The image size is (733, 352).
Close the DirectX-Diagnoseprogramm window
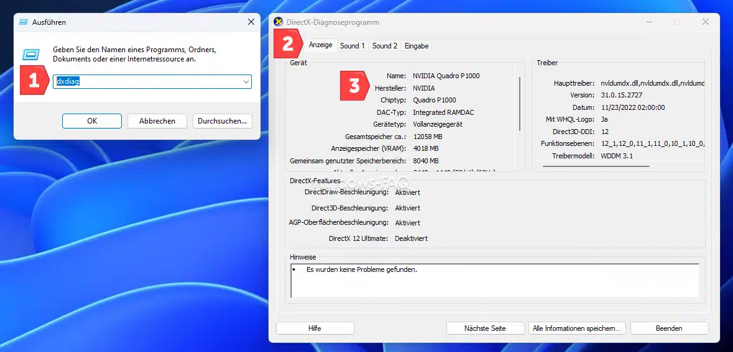coord(705,22)
